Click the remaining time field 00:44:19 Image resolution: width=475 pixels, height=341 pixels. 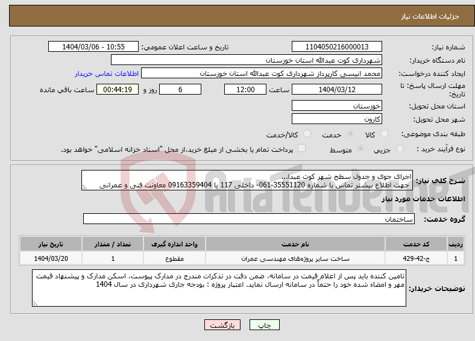pos(118,89)
